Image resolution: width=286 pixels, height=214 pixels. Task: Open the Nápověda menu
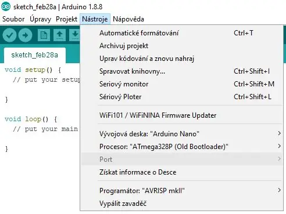[x=128, y=19]
